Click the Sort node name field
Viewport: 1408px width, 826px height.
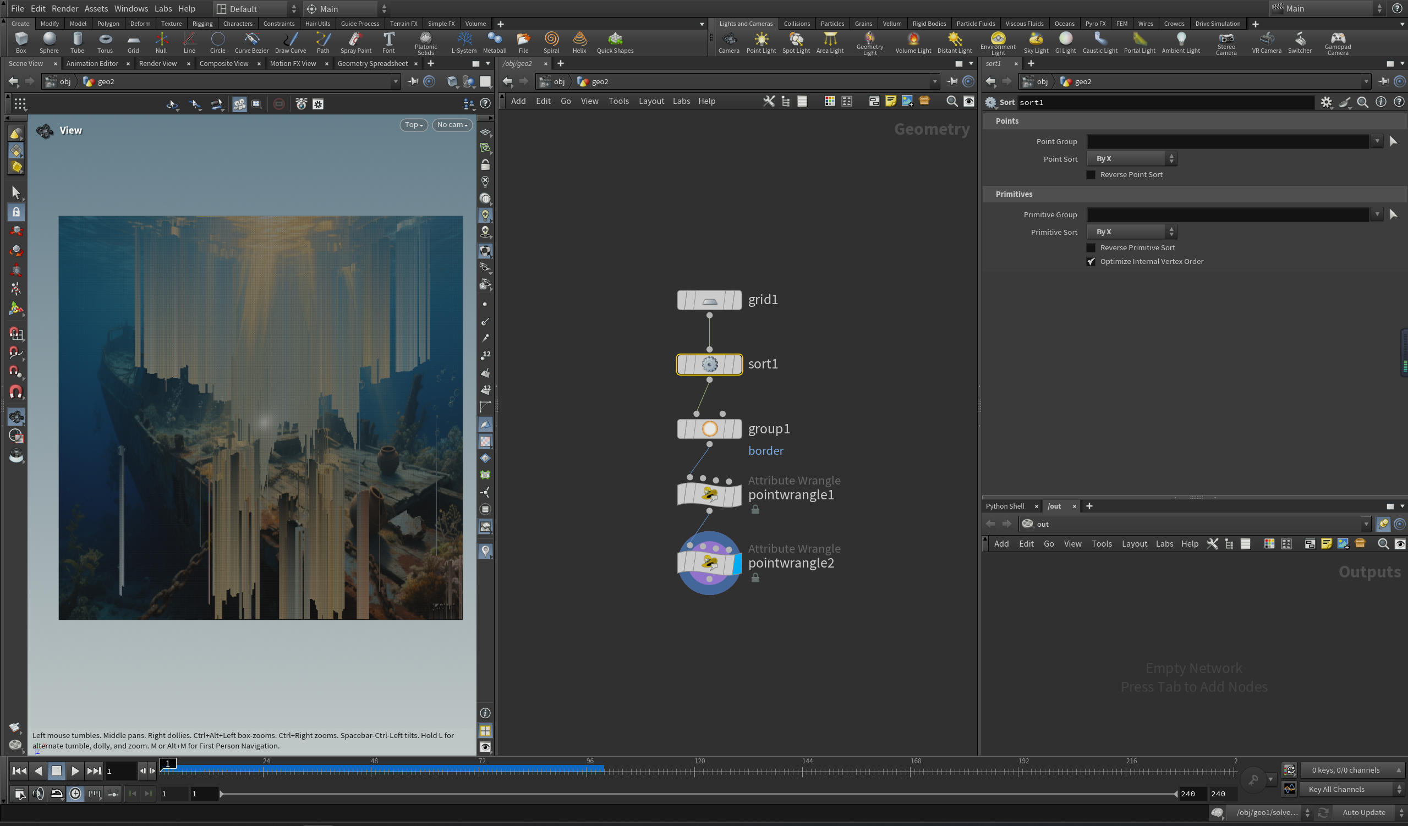tap(1165, 102)
